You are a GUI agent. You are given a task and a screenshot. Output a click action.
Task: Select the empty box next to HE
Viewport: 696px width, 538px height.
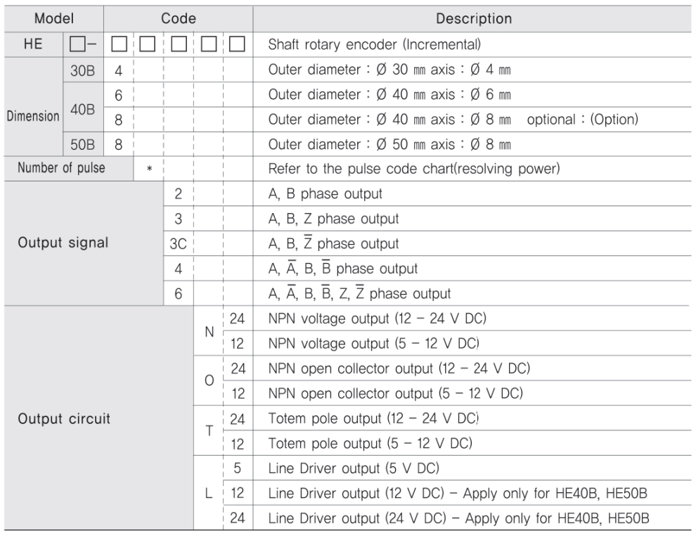coord(77,44)
